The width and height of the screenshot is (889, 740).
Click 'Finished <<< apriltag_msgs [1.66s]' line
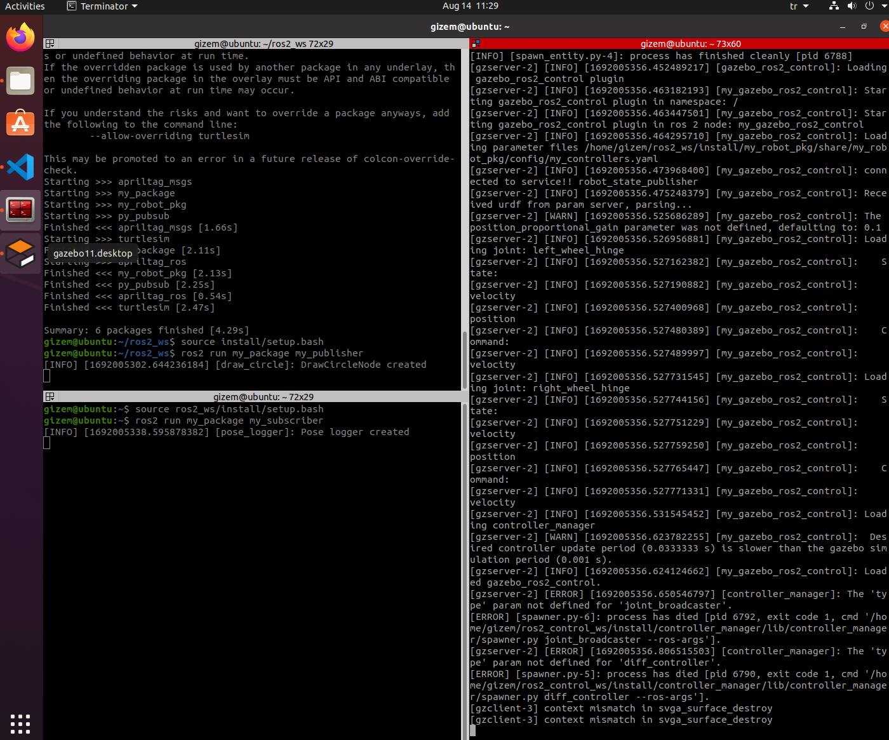click(141, 227)
